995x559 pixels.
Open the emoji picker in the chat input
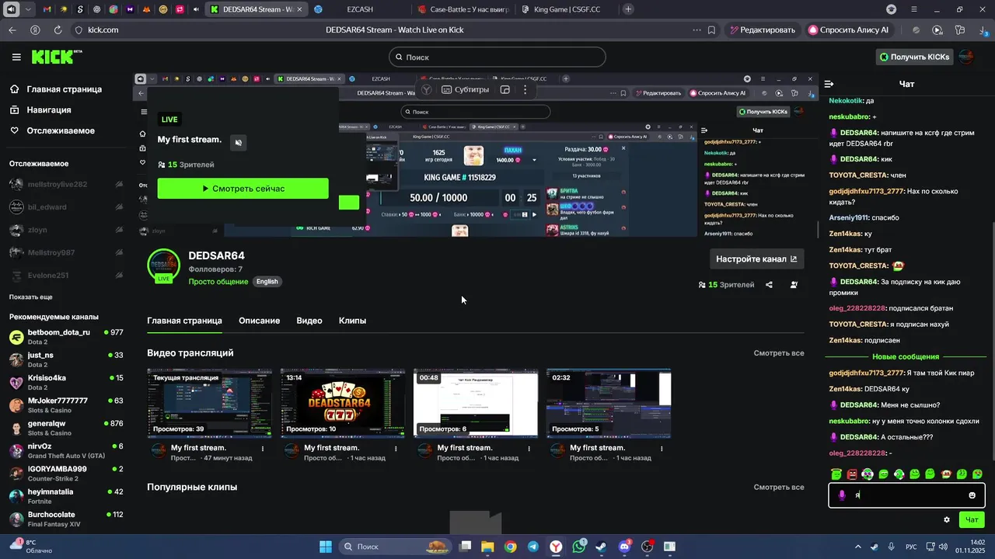point(972,495)
